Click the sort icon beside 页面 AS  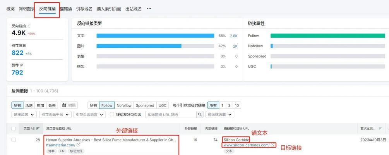pos(38,129)
